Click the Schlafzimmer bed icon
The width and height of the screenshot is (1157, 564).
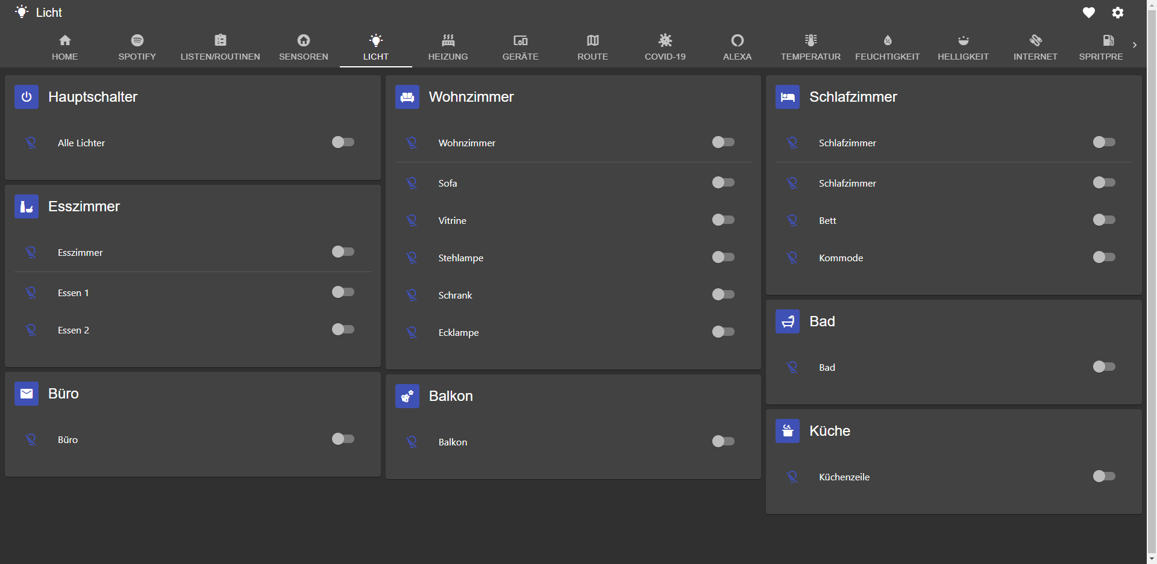788,97
